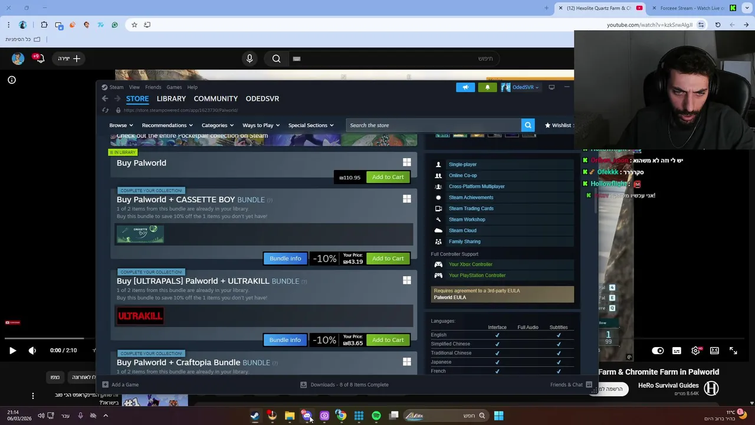Open the Help menu in Steam
Viewport: 755px width, 425px height.
point(192,87)
